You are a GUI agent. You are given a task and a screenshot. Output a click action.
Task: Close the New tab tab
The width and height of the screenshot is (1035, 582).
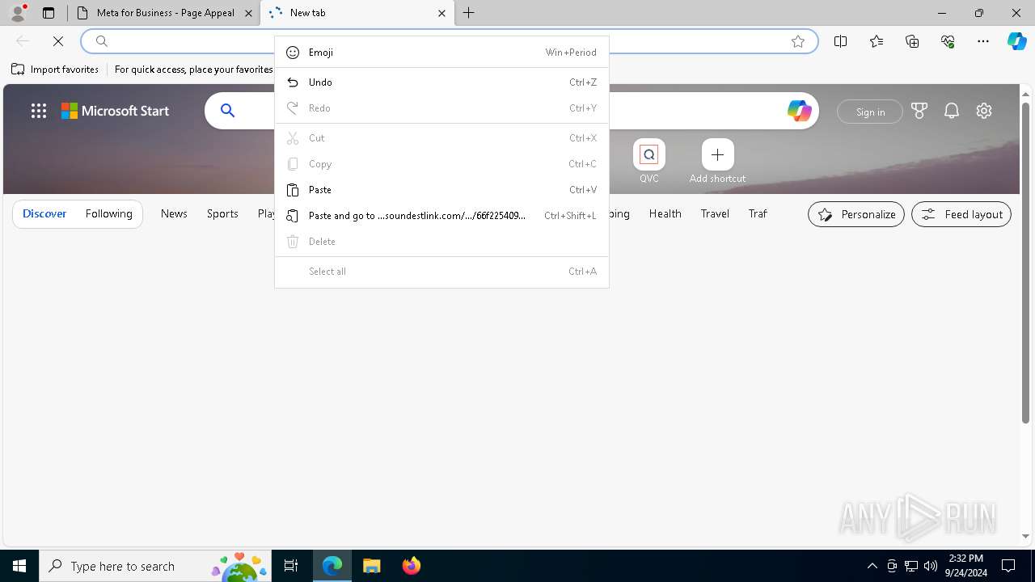pyautogui.click(x=441, y=13)
